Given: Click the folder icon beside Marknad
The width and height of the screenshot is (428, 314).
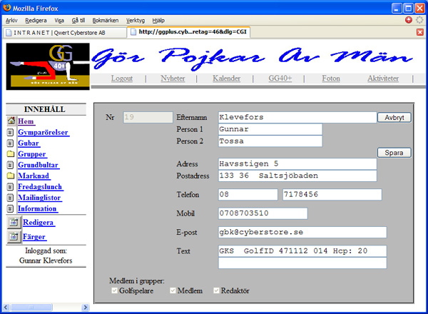Looking at the screenshot, I should (x=11, y=176).
